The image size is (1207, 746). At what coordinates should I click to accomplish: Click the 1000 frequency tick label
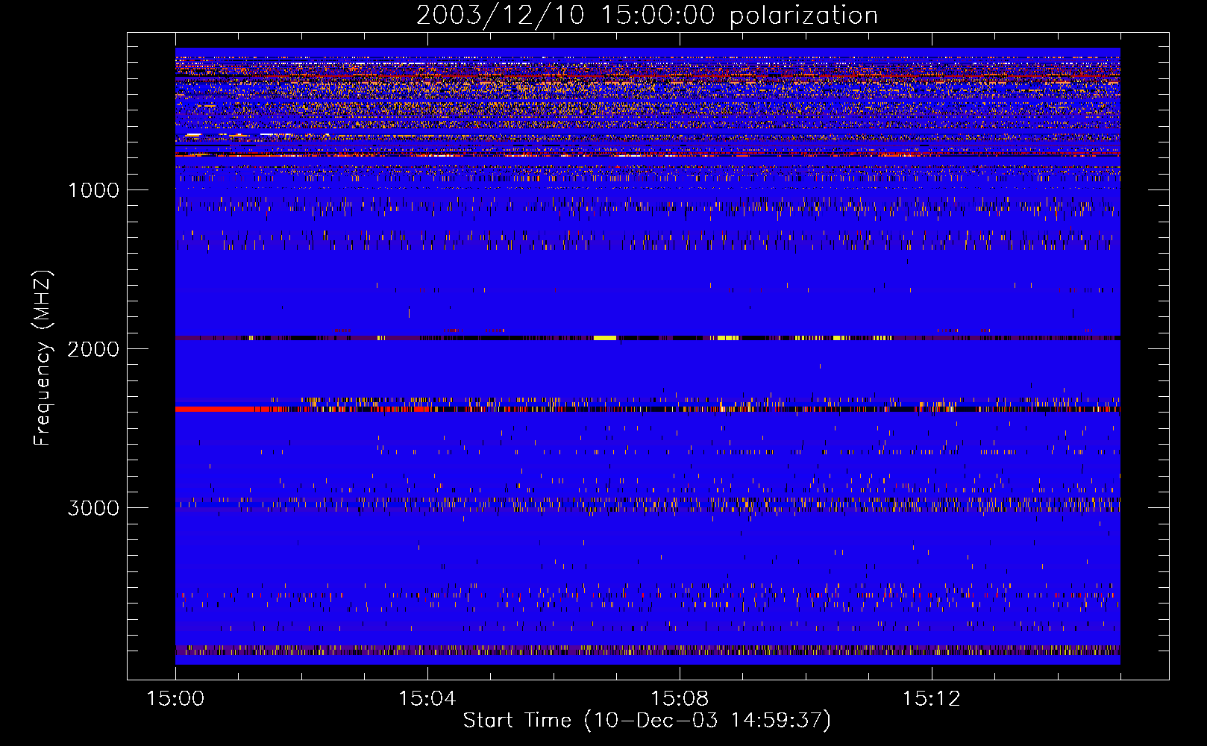[93, 190]
